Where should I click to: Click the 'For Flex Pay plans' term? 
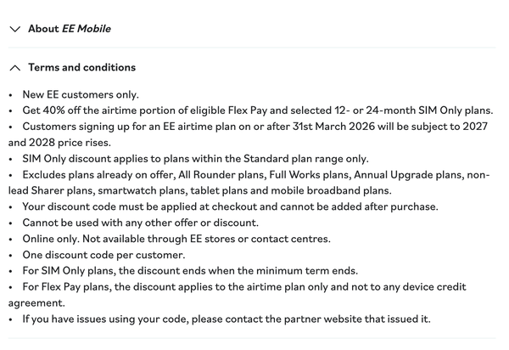244,287
